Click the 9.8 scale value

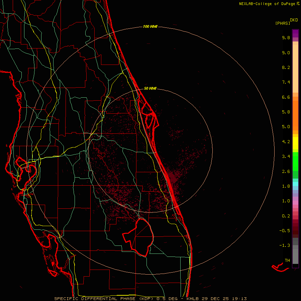[286, 37]
